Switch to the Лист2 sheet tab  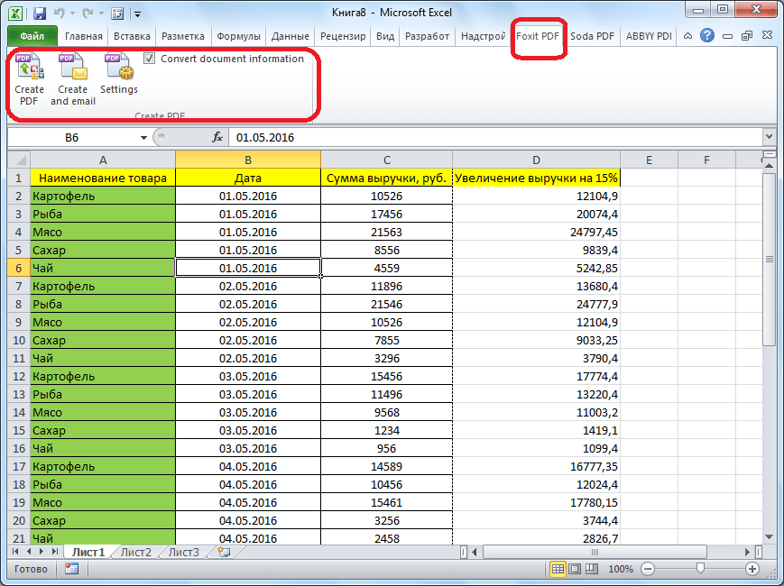(135, 552)
